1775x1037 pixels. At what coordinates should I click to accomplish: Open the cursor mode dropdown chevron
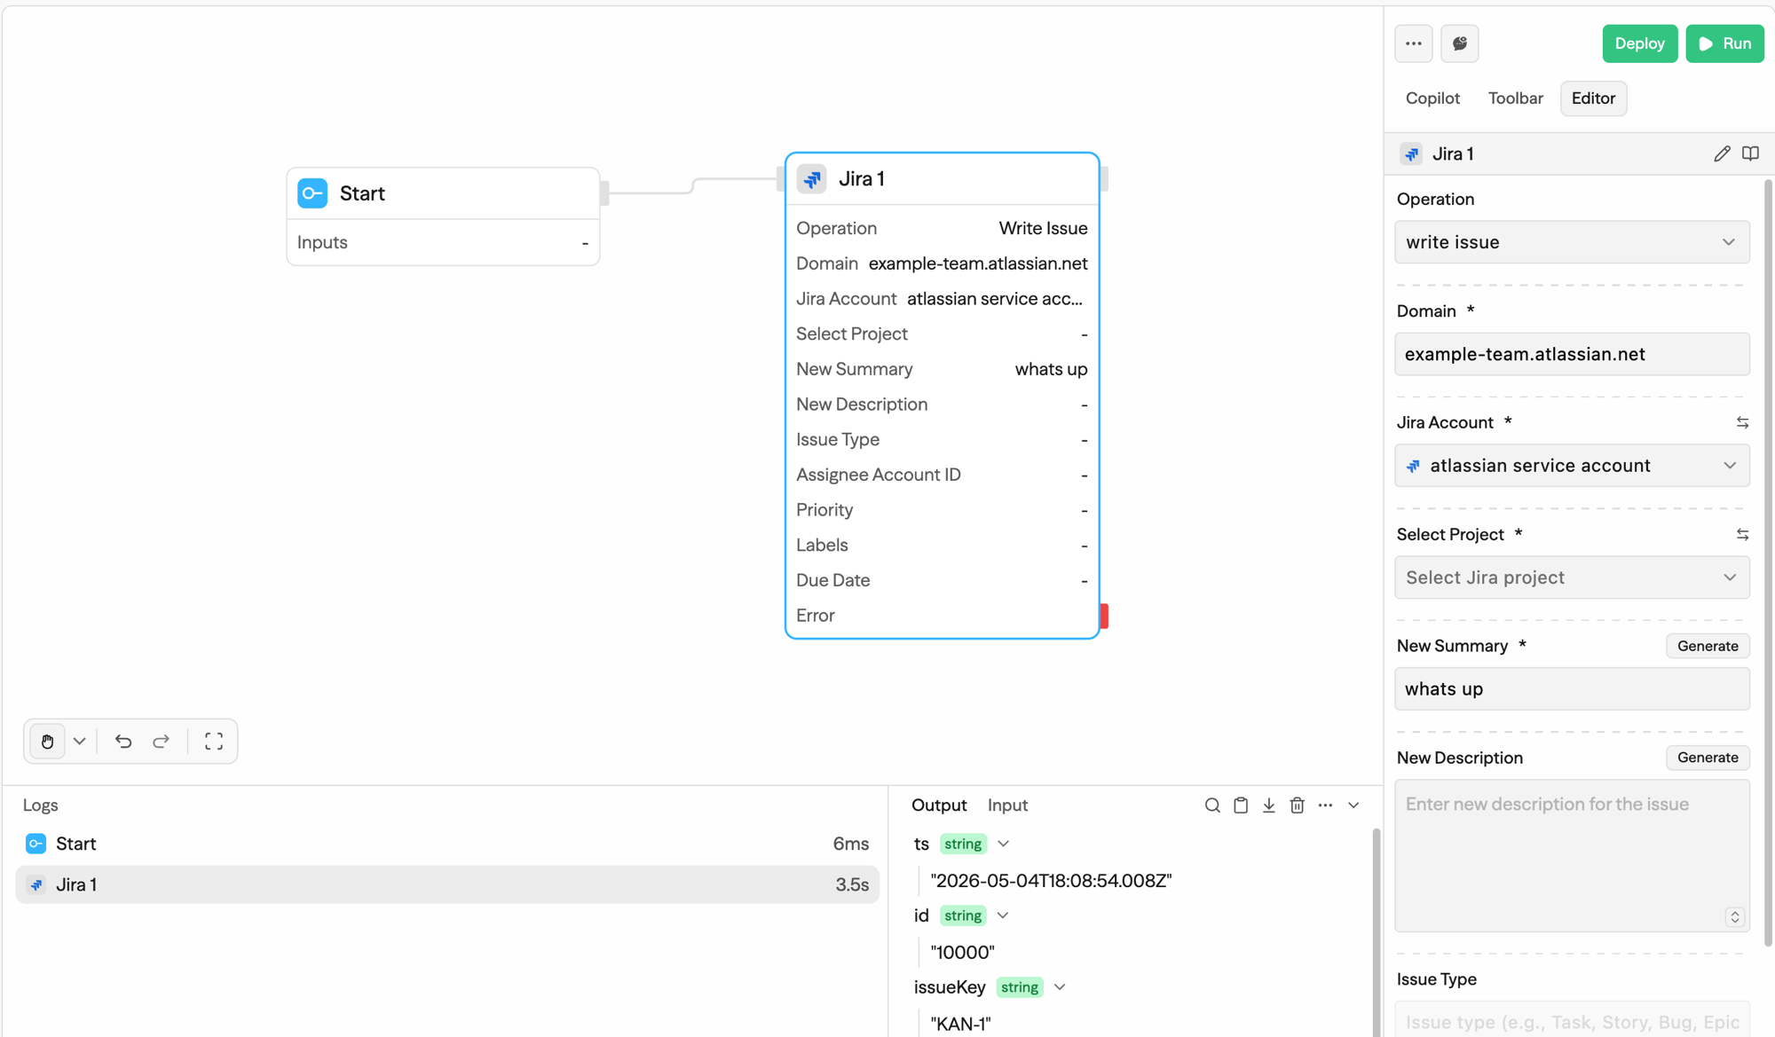click(x=79, y=741)
